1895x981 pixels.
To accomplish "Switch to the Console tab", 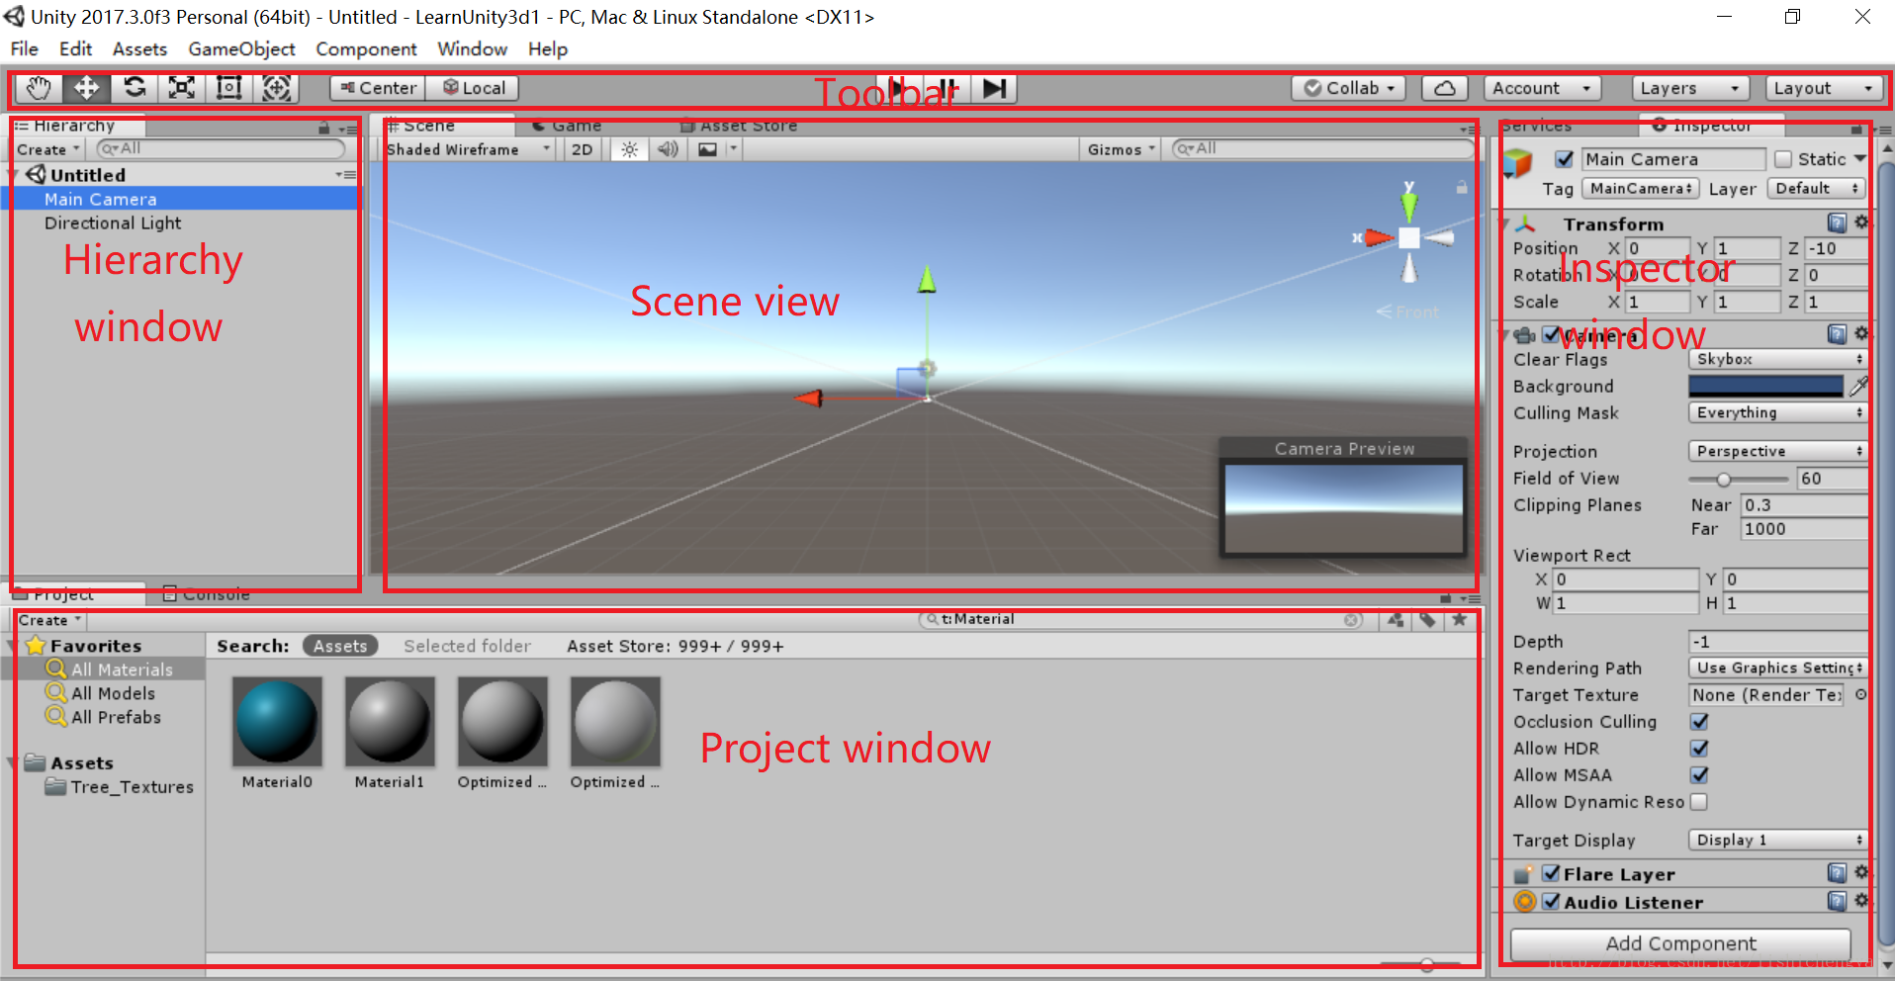I will (207, 593).
